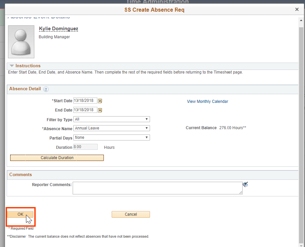Click the Absence Detail help icon
The width and height of the screenshot is (305, 247).
(46, 89)
